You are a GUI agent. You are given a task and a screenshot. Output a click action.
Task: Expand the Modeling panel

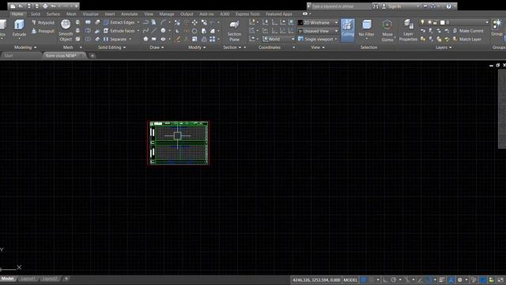(25, 47)
